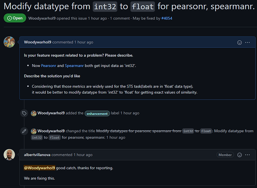257x188 pixels.
Task: Click the tag label event icon
Action: pyautogui.click(x=24, y=113)
